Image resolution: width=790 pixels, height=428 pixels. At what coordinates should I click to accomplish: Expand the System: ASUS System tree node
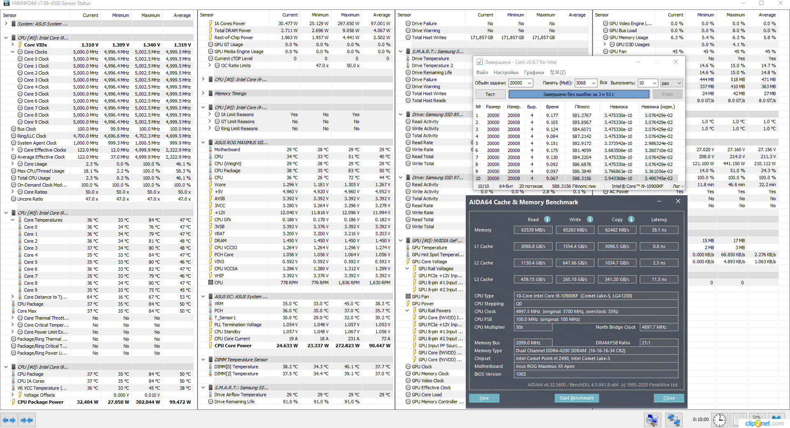coord(6,24)
